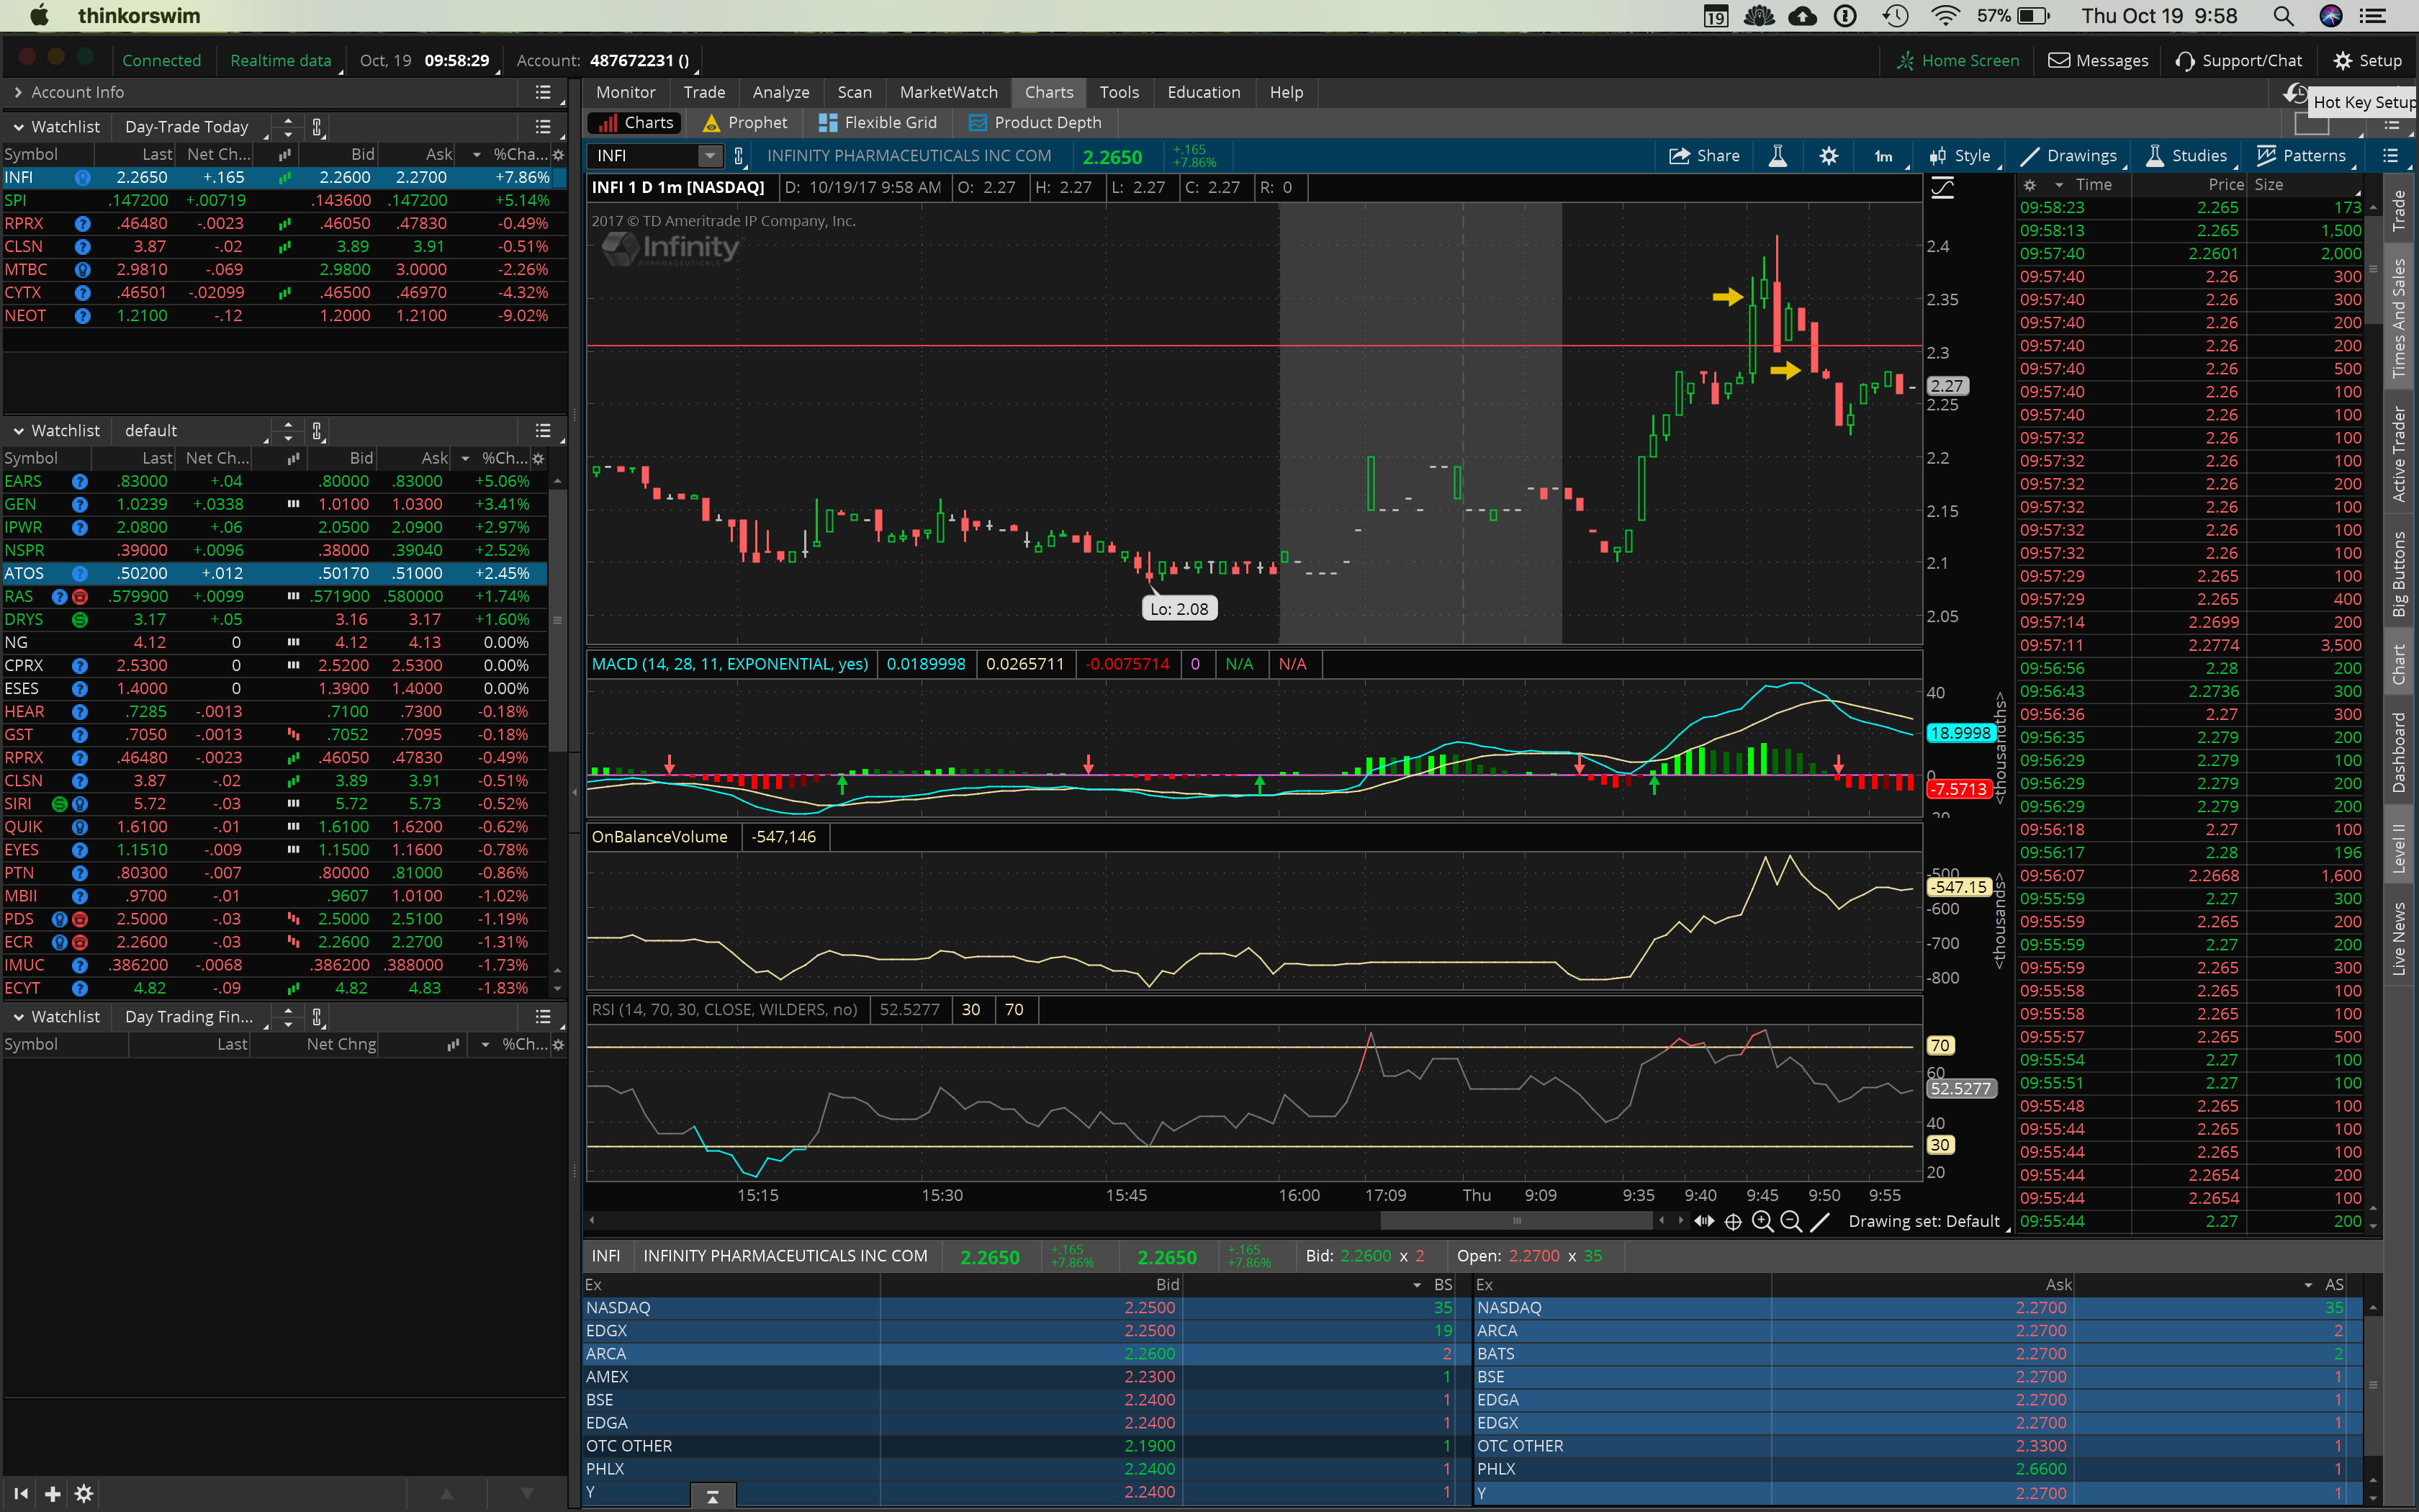Open the Flexible Grid subtab
The width and height of the screenshot is (2419, 1512).
[878, 122]
